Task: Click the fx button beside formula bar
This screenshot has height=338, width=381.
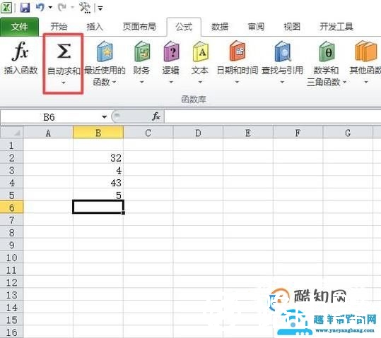Action: pos(156,116)
